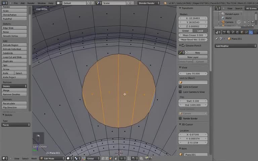The height and width of the screenshot is (161, 258).
Task: Click Recalculate normals button
Action: coord(14,103)
